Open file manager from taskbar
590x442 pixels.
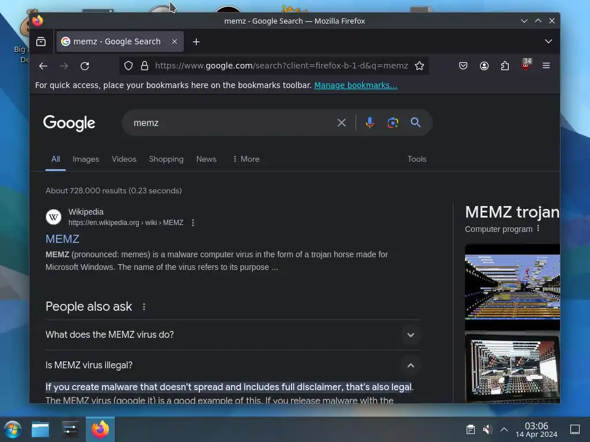pos(40,429)
